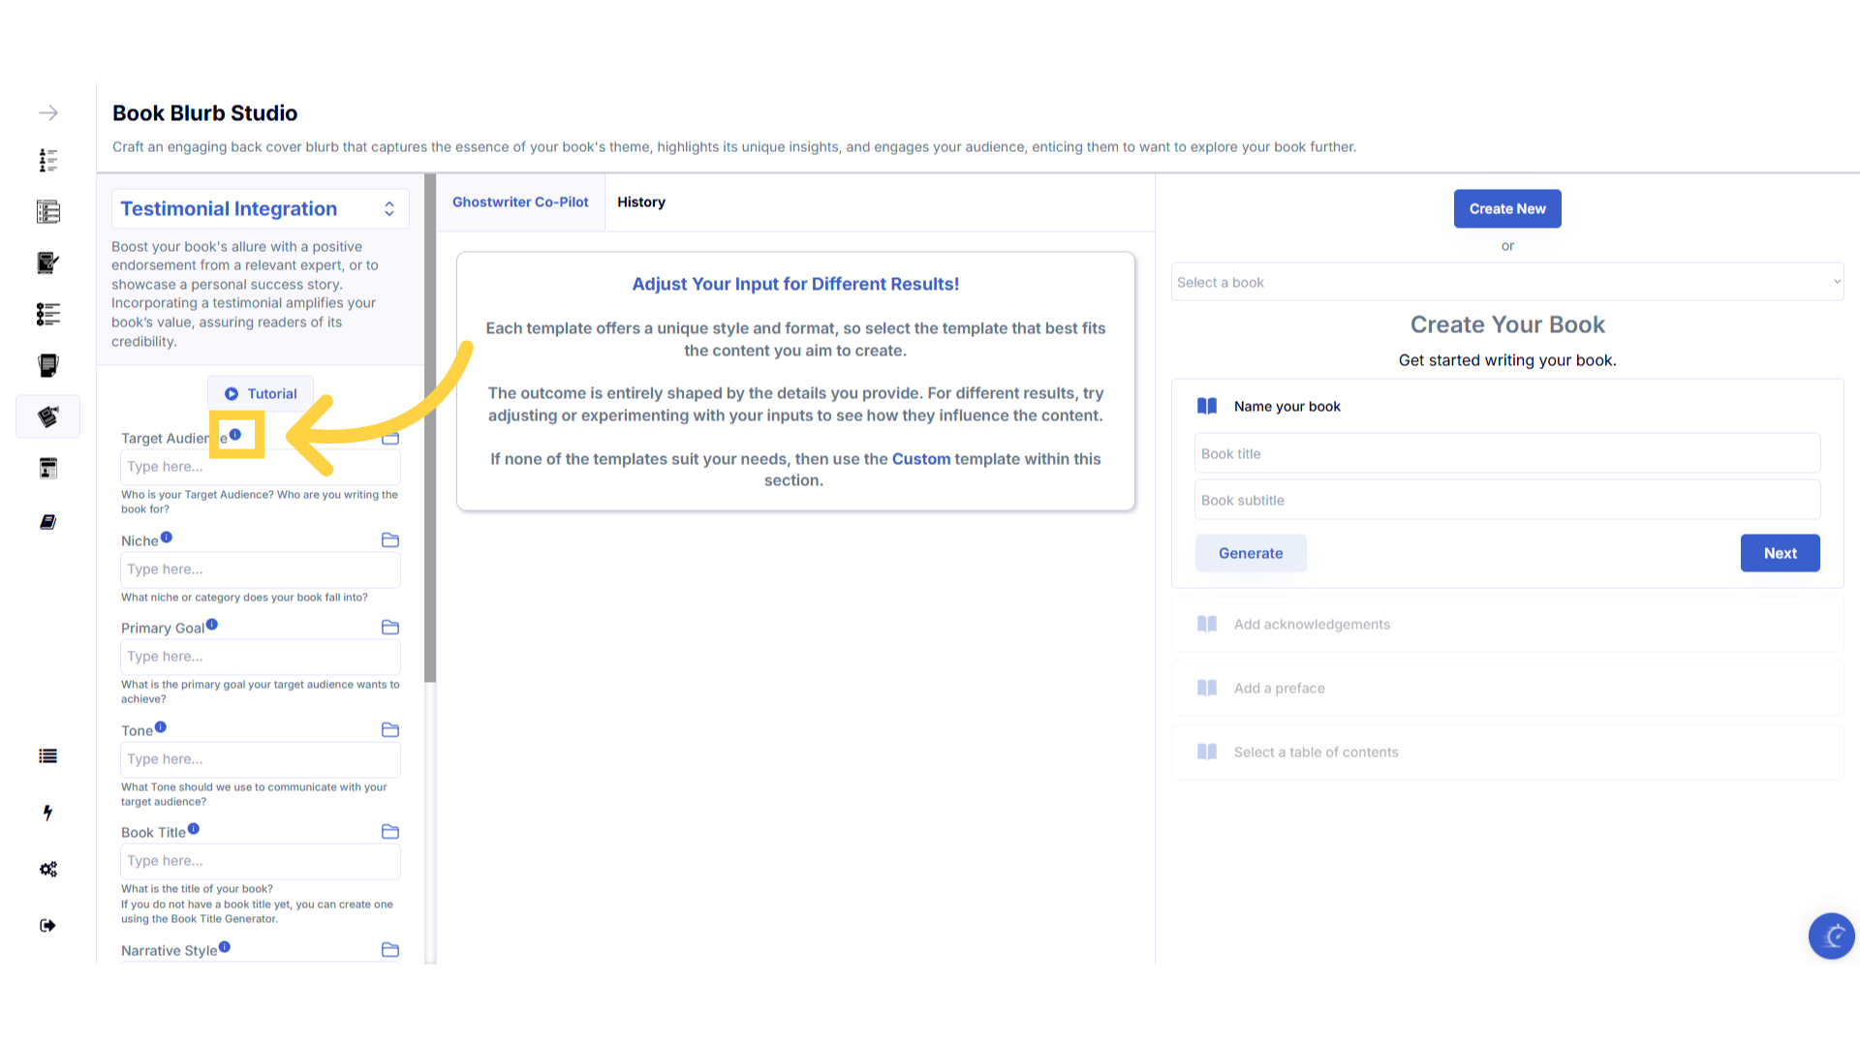Open the folder icon beside Niche
The height and width of the screenshot is (1046, 1860).
click(x=390, y=540)
